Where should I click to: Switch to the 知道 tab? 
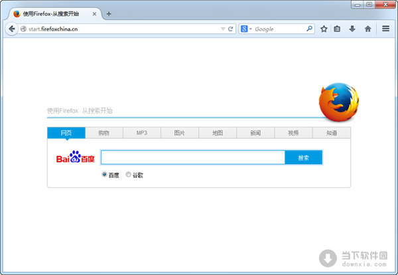point(332,133)
